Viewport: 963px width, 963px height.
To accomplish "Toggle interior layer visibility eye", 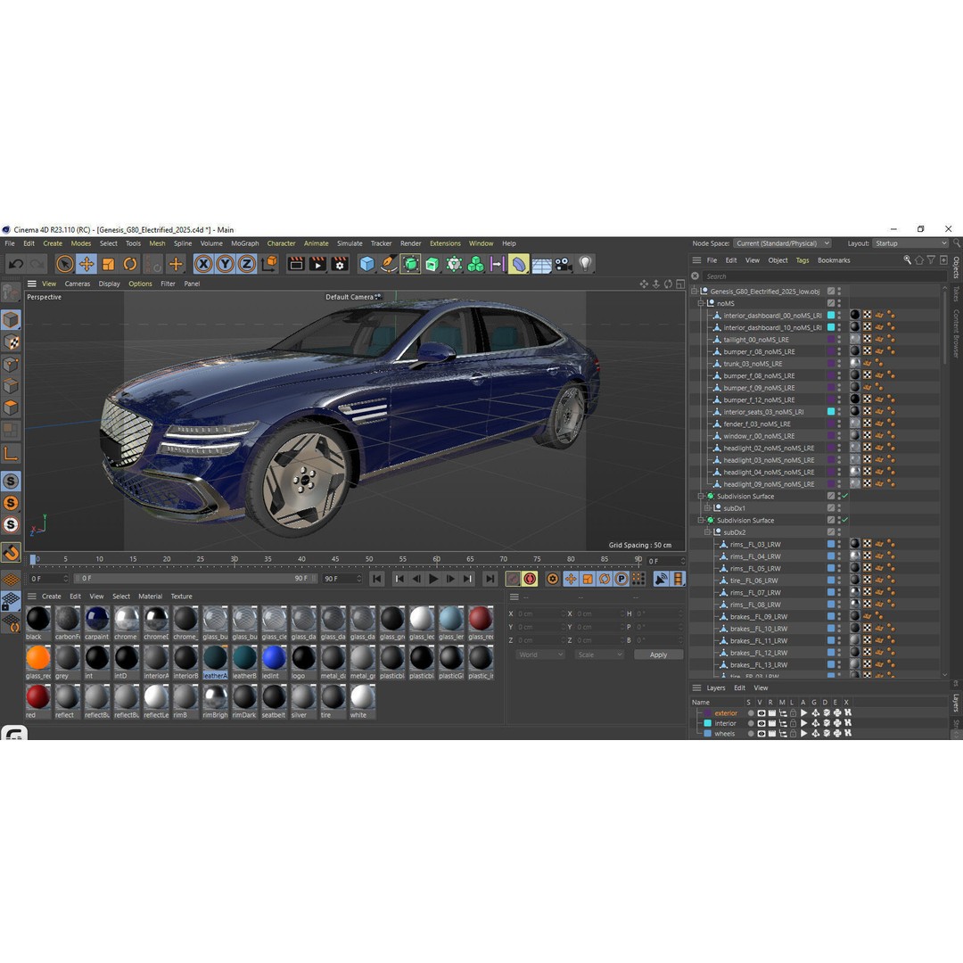I will [x=761, y=723].
